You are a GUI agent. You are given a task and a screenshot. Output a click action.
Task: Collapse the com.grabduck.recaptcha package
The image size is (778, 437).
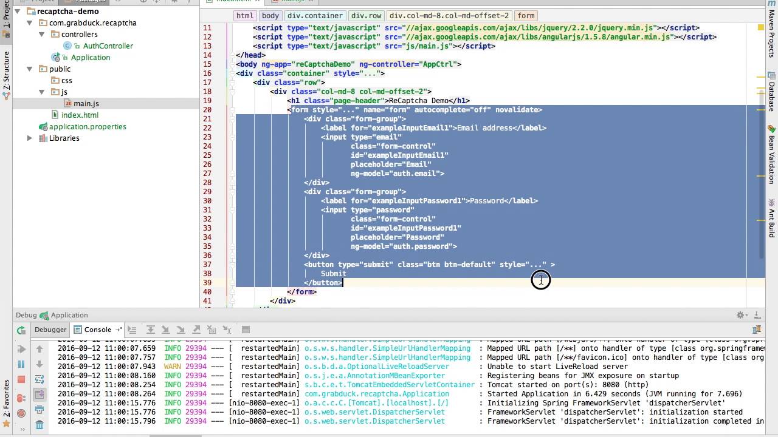tap(30, 22)
